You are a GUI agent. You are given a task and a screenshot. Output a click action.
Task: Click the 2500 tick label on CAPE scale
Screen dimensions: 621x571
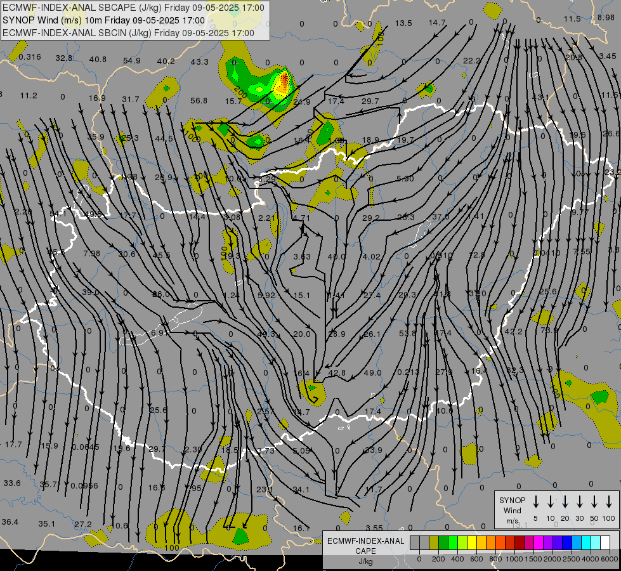coord(572,559)
